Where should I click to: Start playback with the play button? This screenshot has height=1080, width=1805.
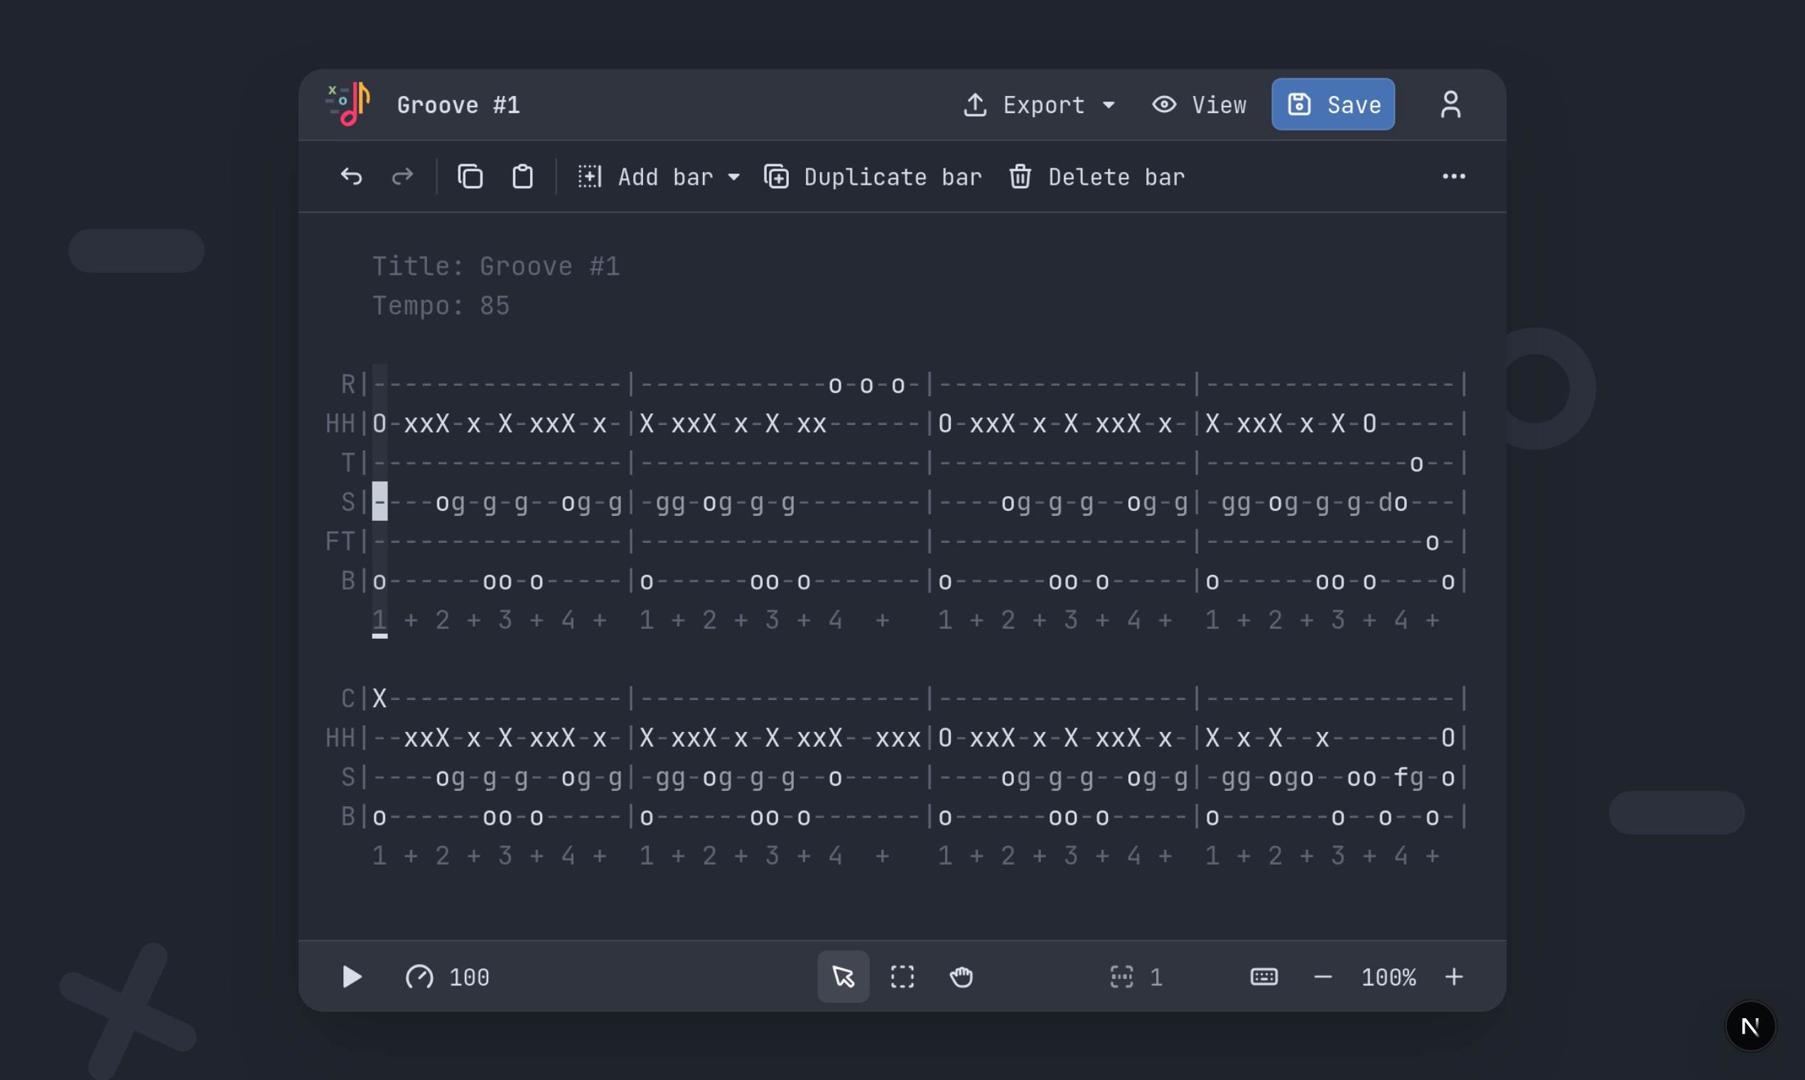(352, 977)
